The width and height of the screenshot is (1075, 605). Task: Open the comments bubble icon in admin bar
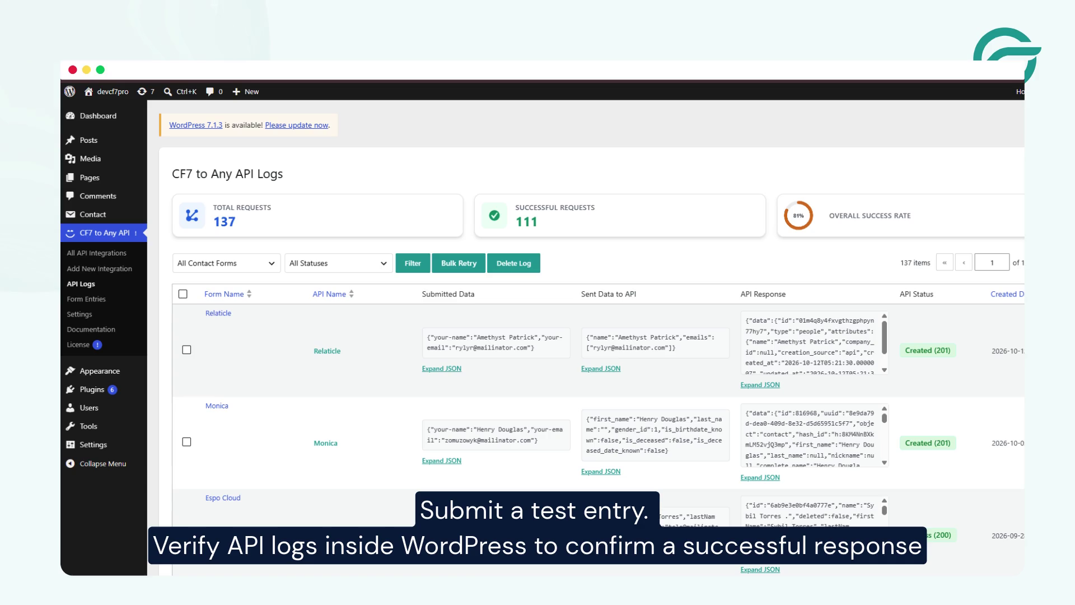[209, 91]
